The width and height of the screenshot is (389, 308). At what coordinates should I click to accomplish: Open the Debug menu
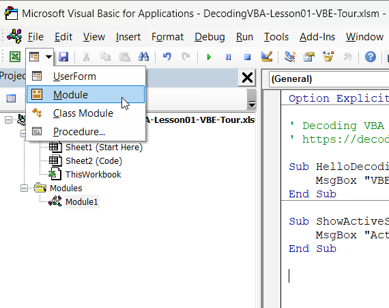coord(210,37)
